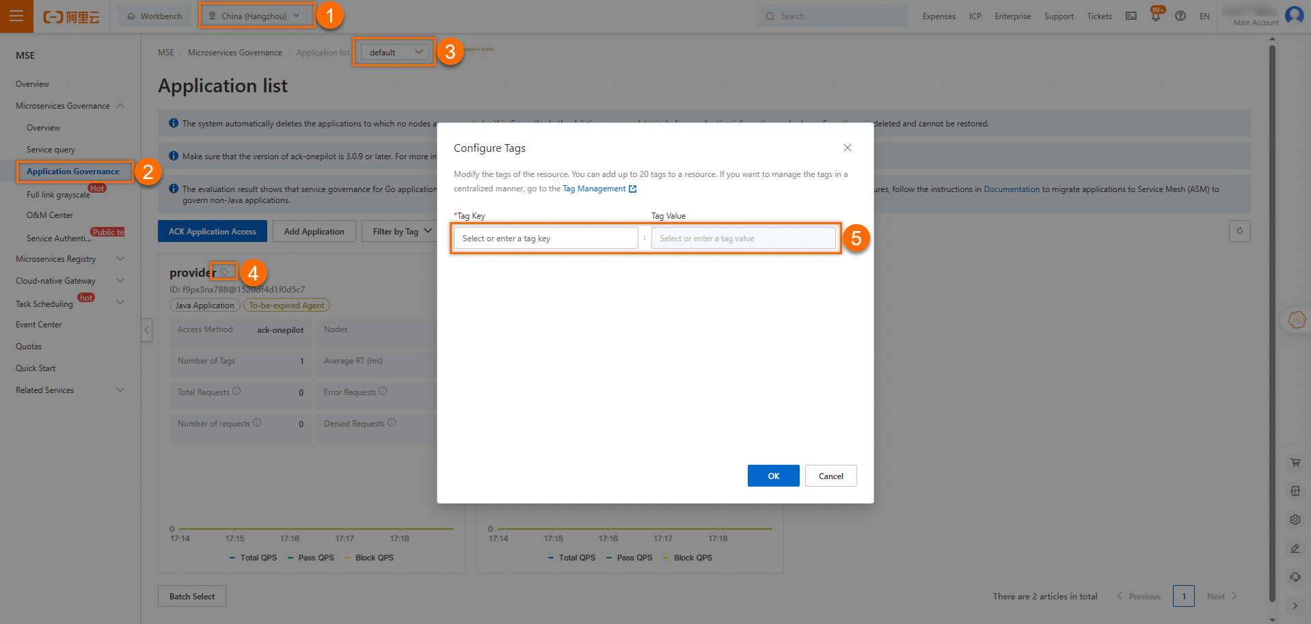Image resolution: width=1311 pixels, height=624 pixels.
Task: Open the hamburger navigation menu
Action: 16,16
